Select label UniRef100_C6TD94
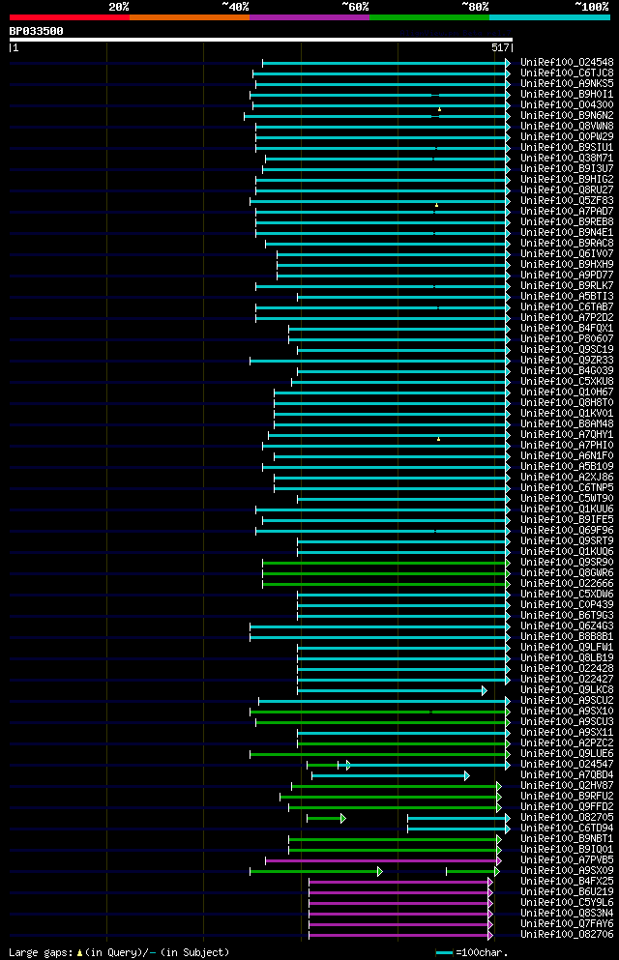The height and width of the screenshot is (960, 619). pos(567,829)
